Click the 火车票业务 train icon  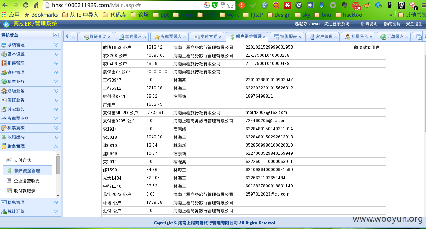tap(4, 119)
